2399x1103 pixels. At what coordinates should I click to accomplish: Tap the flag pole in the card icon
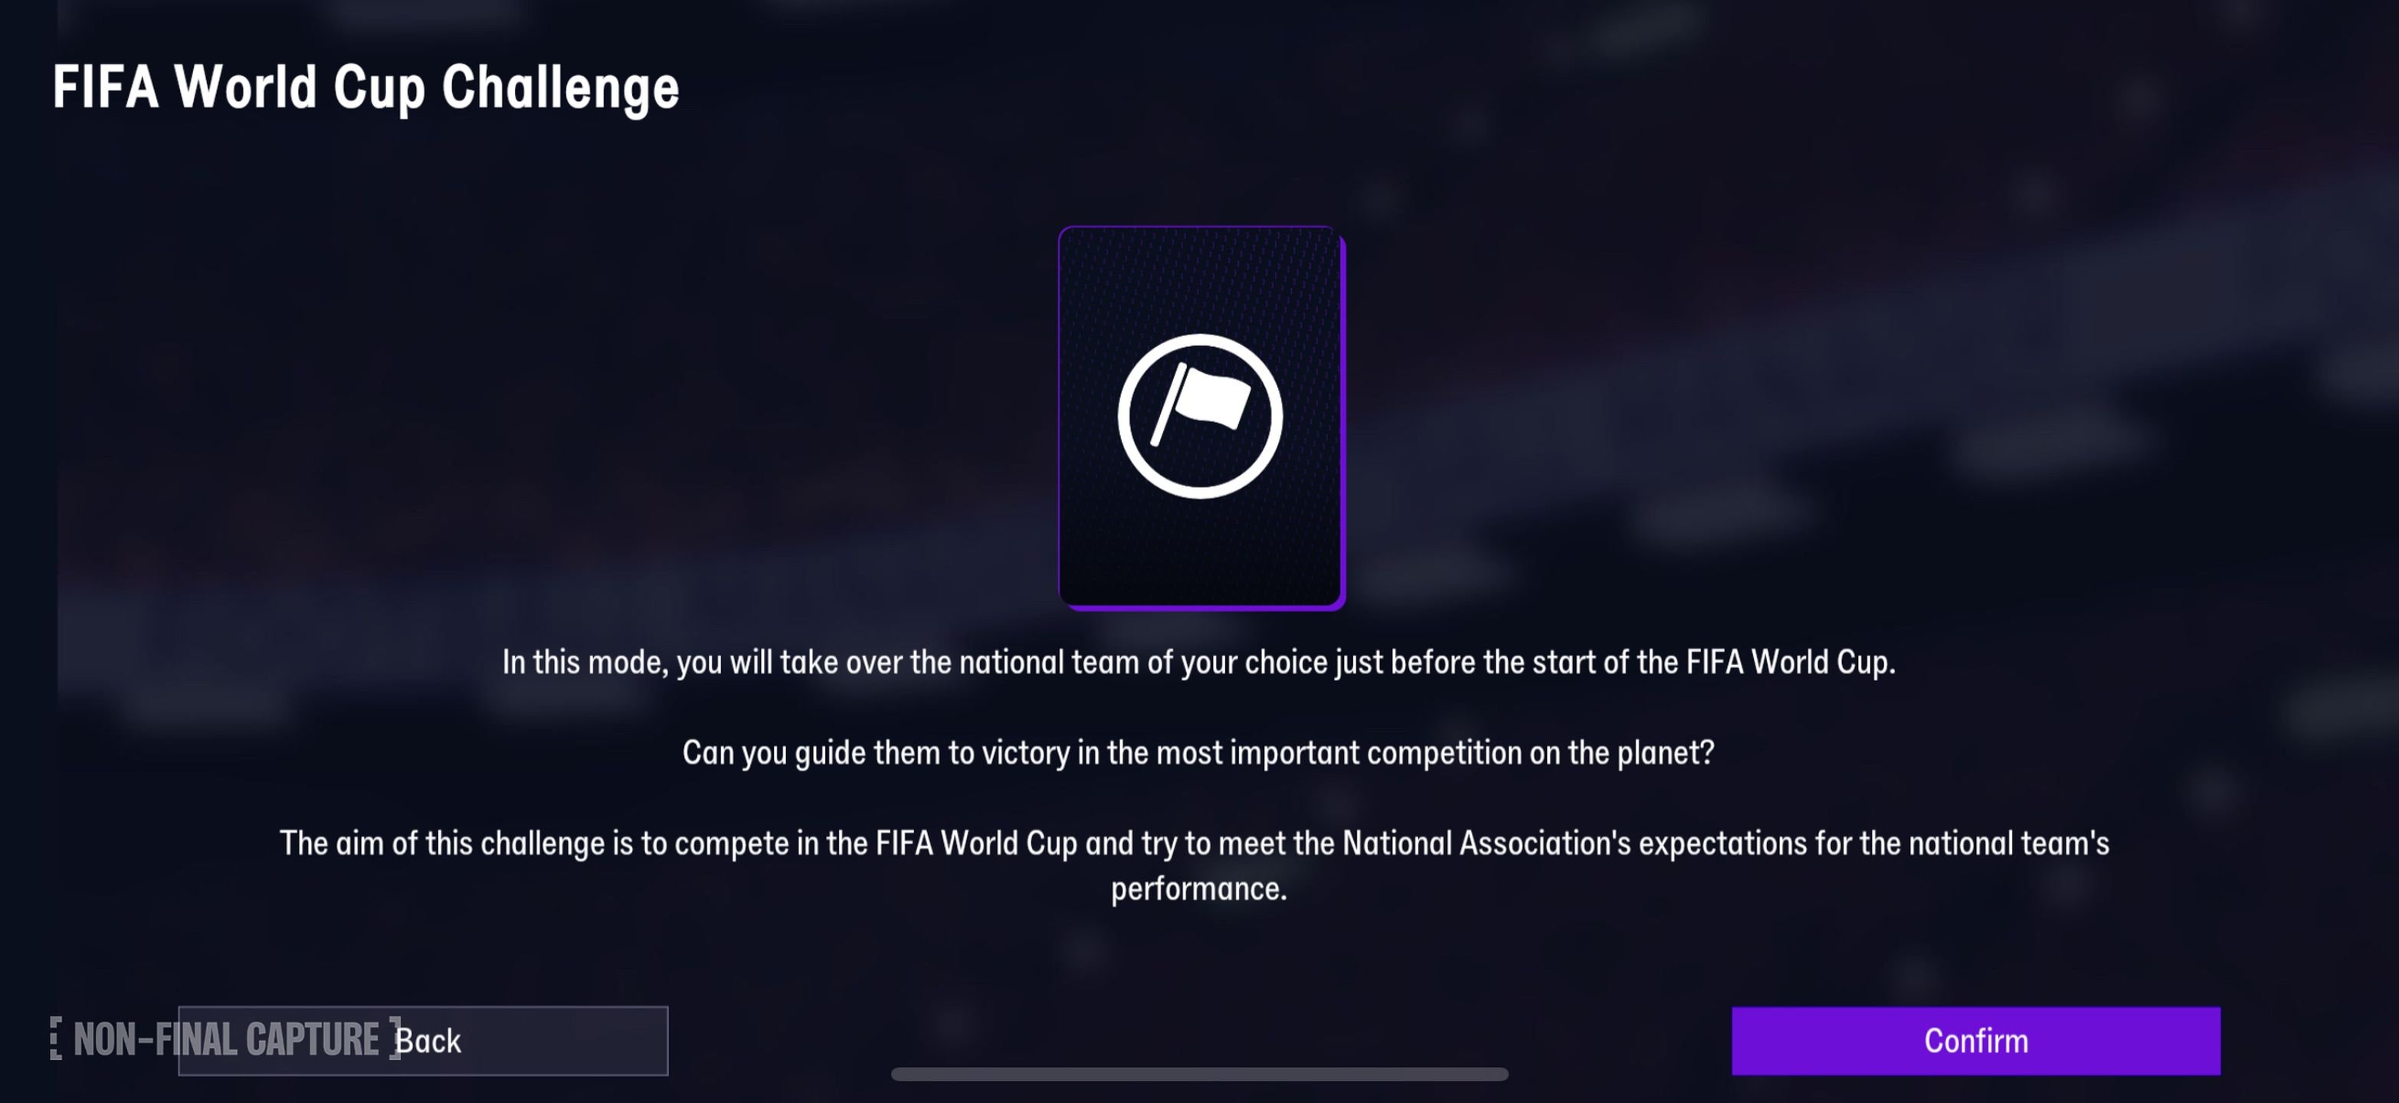[1168, 405]
